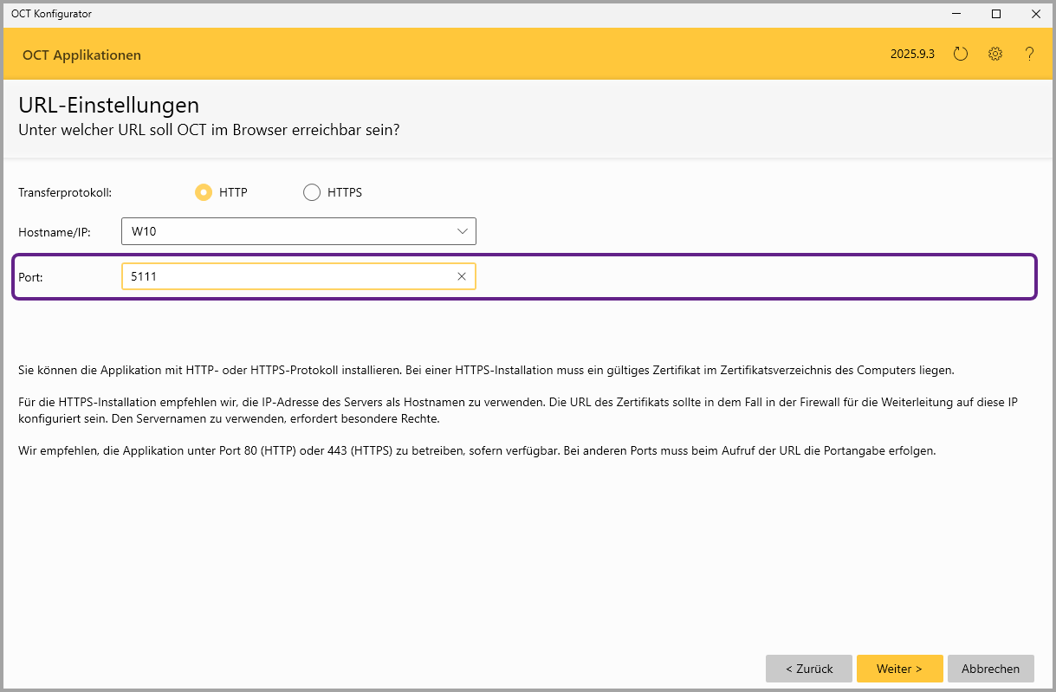
Task: Cancel setup with the Abbrechen button
Action: (x=990, y=669)
